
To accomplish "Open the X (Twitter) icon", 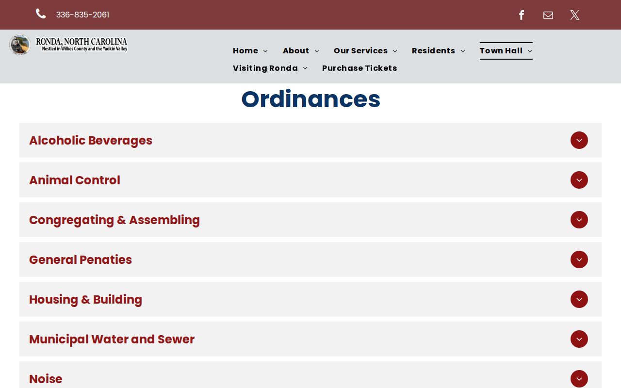I will [575, 15].
